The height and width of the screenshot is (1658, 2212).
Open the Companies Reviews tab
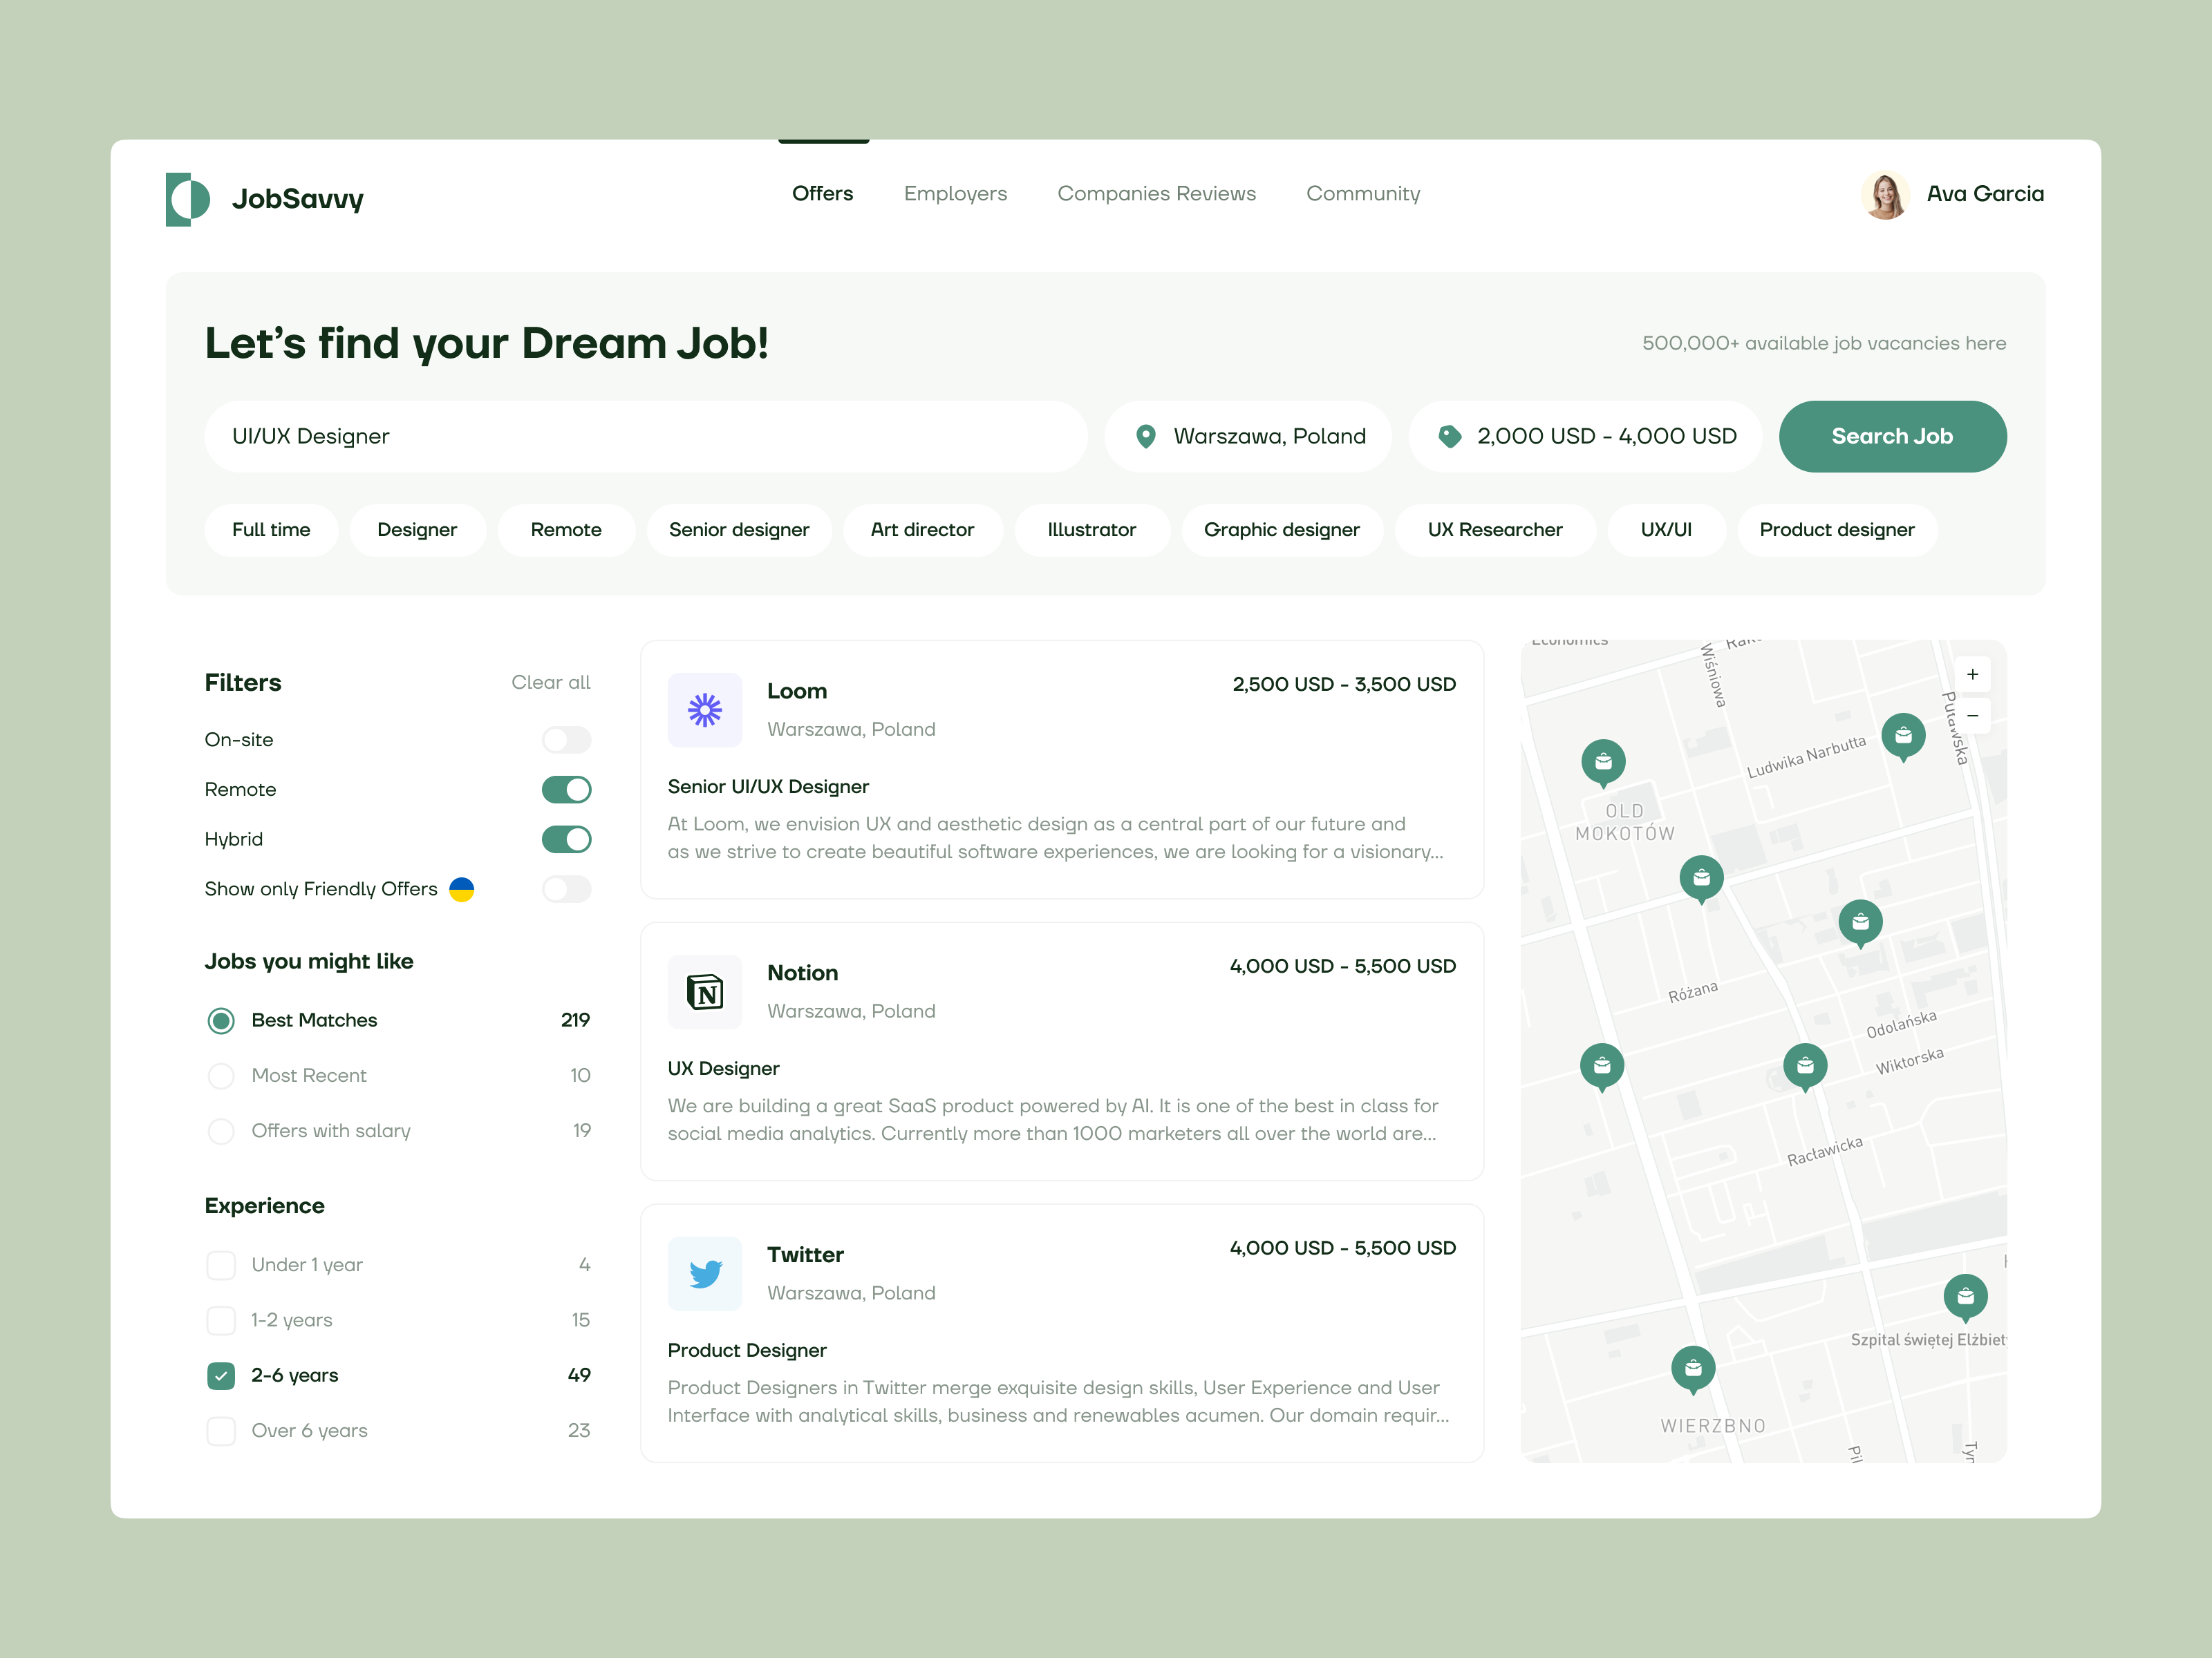[1156, 194]
